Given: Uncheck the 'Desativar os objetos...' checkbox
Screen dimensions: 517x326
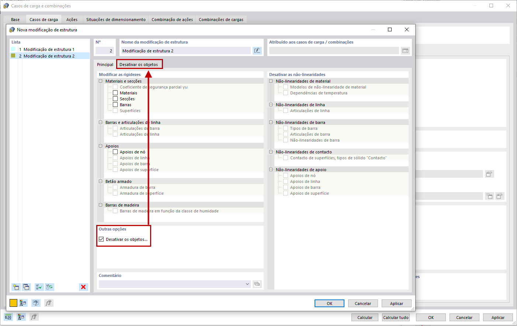Looking at the screenshot, I should [x=101, y=239].
